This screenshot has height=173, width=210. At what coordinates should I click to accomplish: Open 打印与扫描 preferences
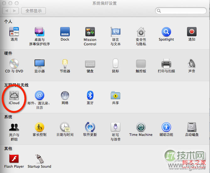point(166,64)
